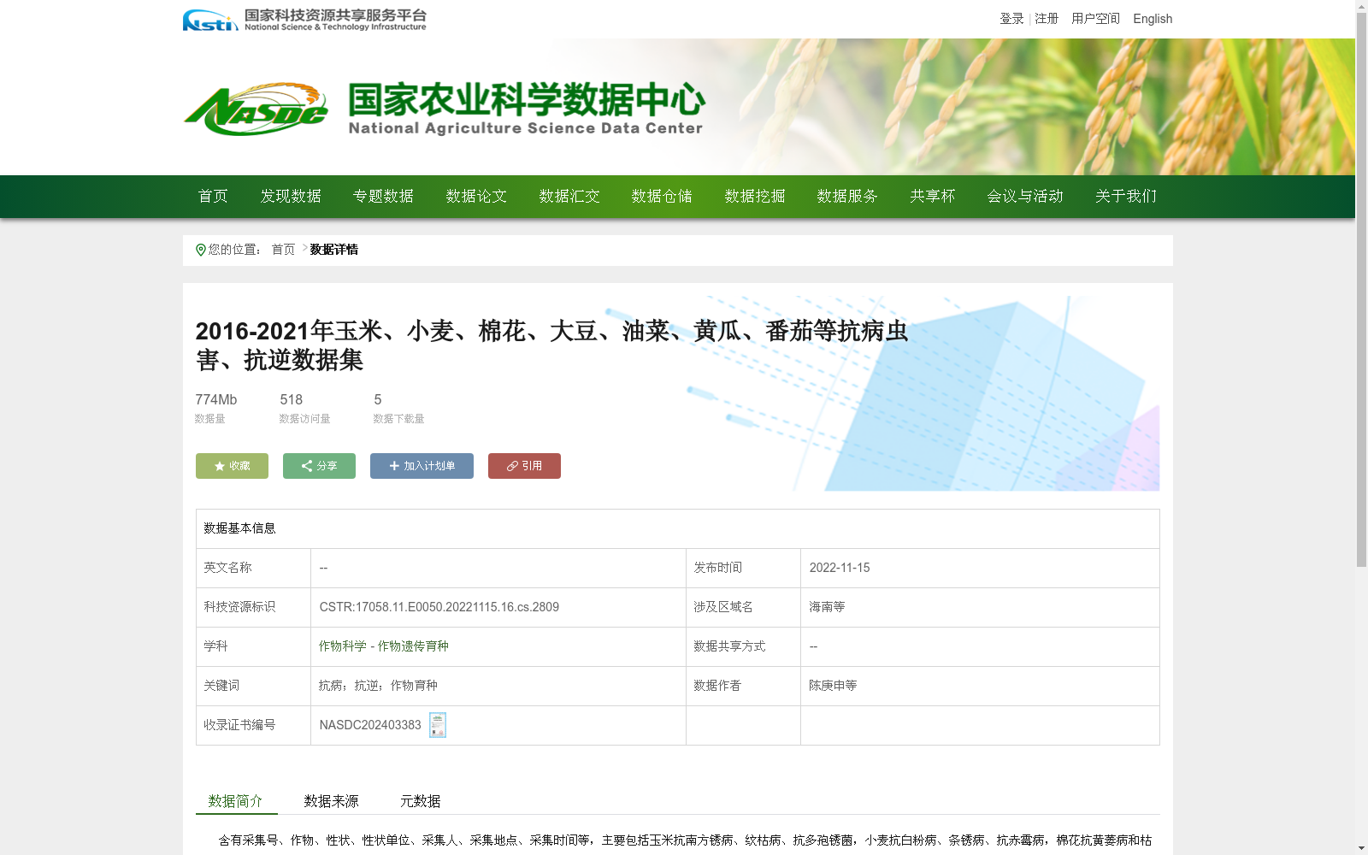Open 首页 in the green navigation bar
This screenshot has width=1368, height=855.
[x=213, y=197]
